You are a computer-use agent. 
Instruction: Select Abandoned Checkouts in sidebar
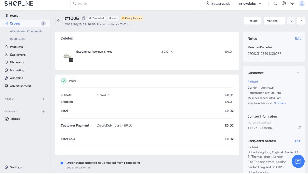click(26, 31)
